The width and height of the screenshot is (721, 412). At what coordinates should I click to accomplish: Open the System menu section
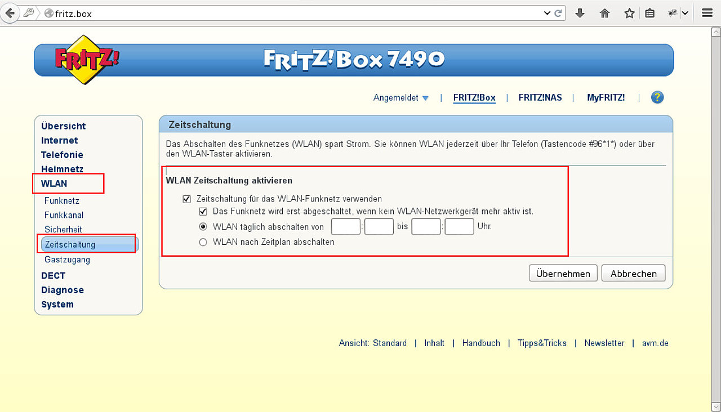tap(57, 304)
